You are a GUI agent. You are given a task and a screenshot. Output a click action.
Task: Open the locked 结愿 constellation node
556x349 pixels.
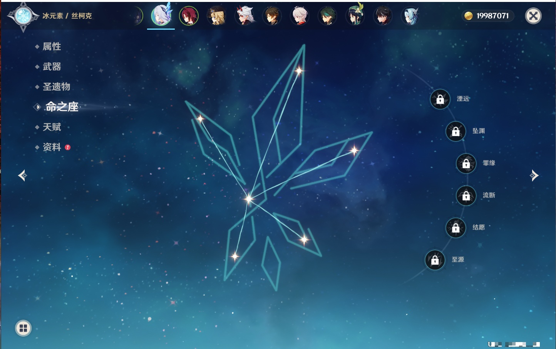[456, 228]
